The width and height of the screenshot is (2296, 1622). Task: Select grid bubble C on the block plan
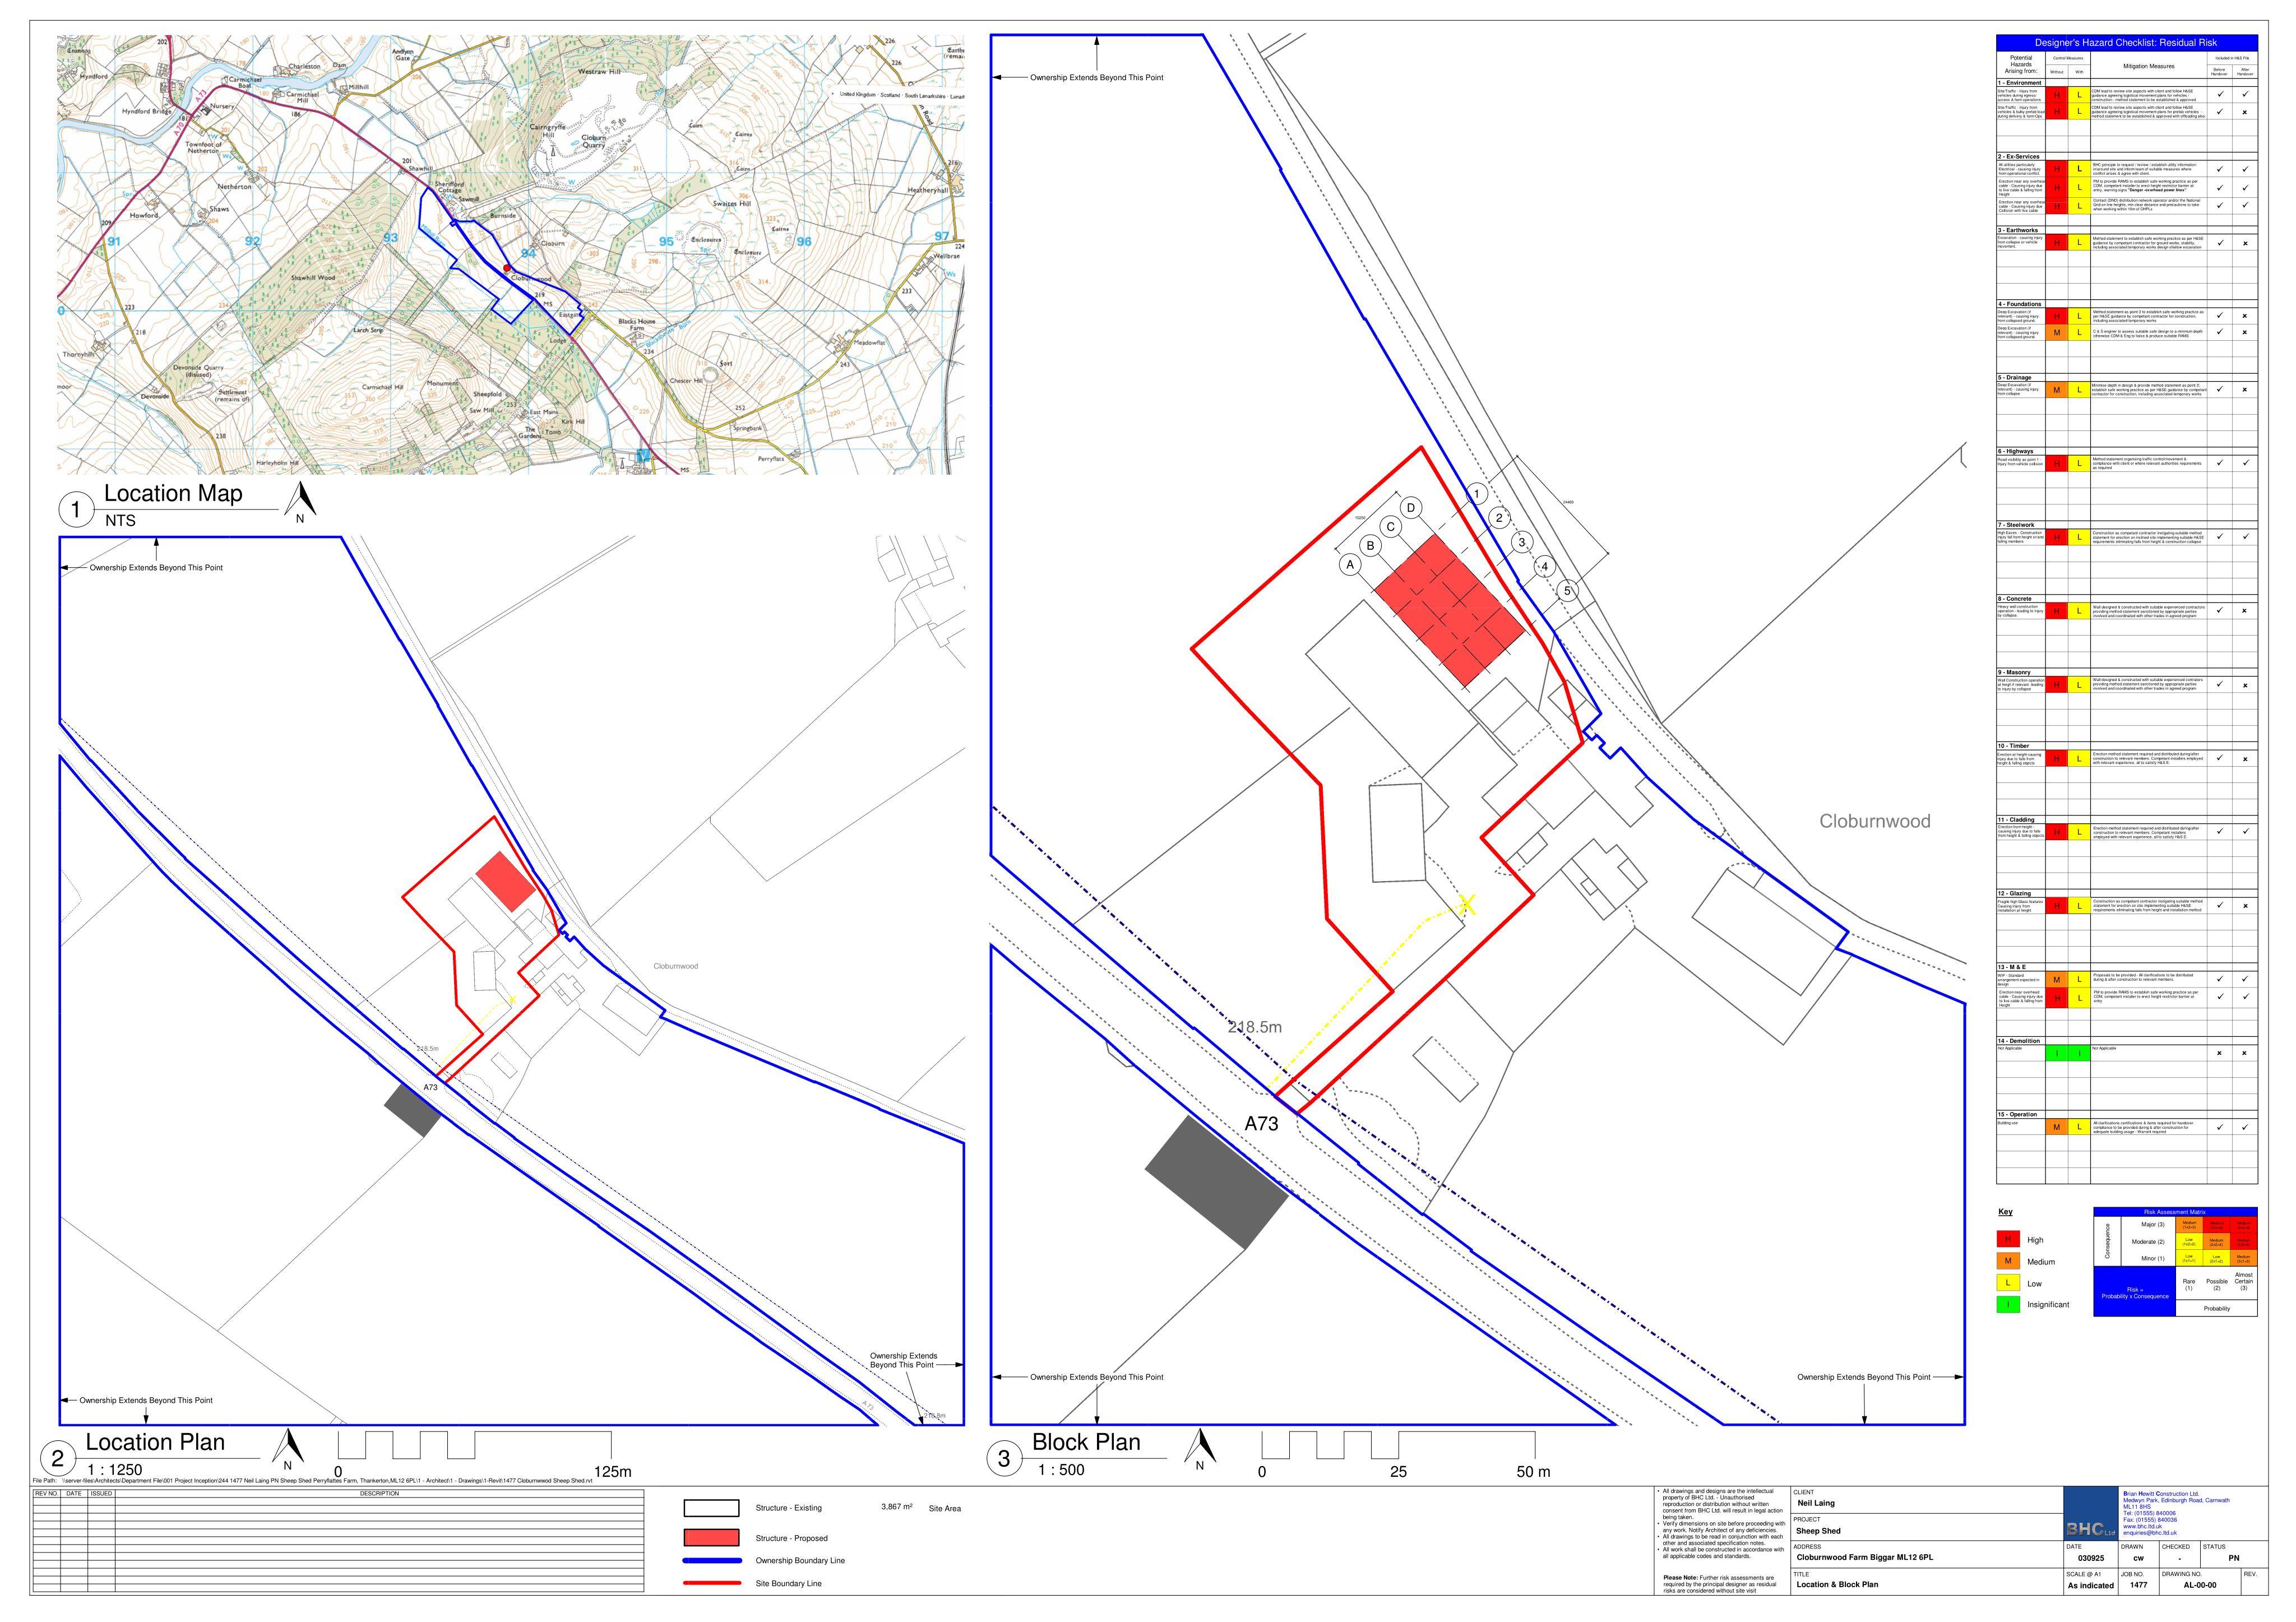click(1390, 526)
